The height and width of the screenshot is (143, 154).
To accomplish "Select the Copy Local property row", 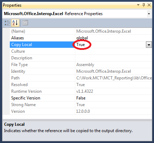I will 81,45.
